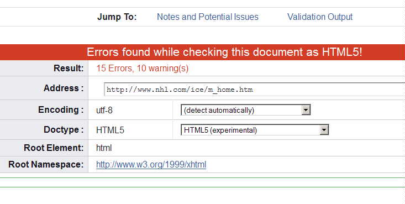
Task: Expand the Encoding dropdown arrow
Action: point(306,110)
